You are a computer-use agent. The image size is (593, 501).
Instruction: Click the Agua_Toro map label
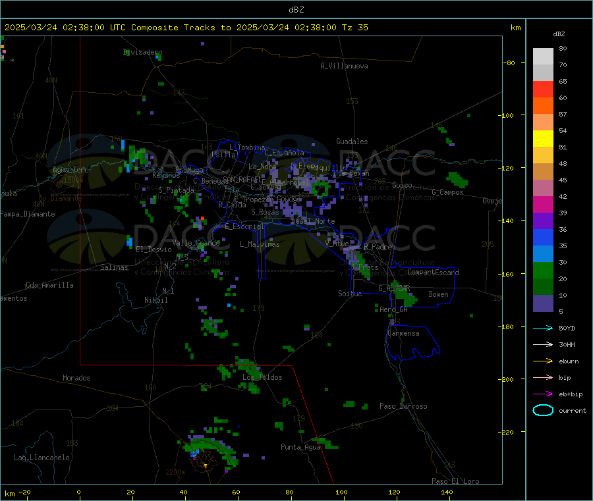click(71, 170)
